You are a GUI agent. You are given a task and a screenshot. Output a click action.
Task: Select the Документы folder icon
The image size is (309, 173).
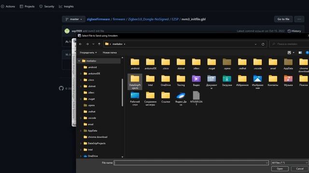tap(211, 82)
